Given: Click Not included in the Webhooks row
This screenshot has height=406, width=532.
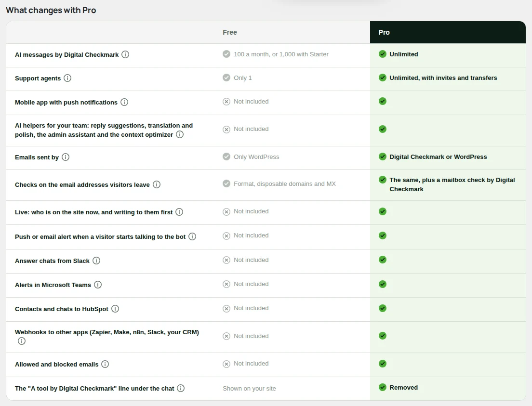Looking at the screenshot, I should pyautogui.click(x=251, y=336).
